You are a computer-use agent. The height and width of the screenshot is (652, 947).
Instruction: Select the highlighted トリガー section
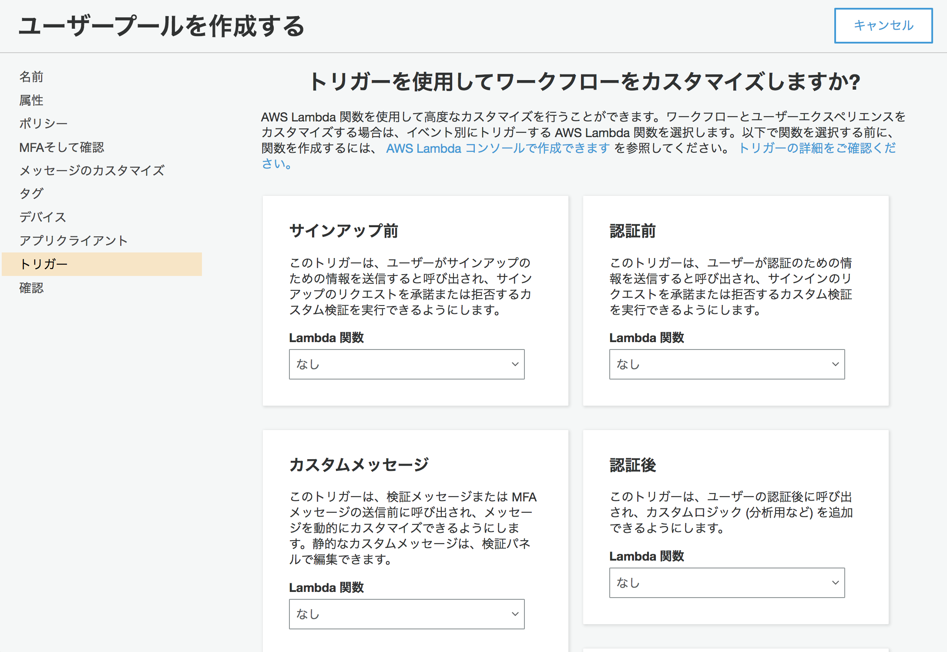point(44,264)
